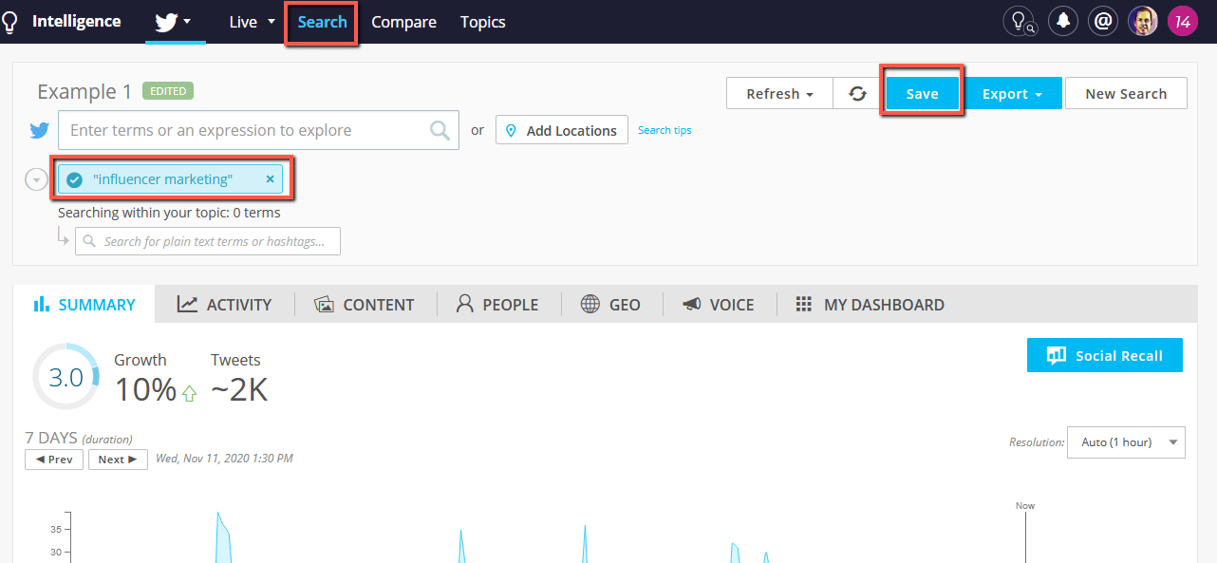Open the Resolution Auto (1 hour) dropdown
The width and height of the screenshot is (1217, 563).
coord(1126,442)
